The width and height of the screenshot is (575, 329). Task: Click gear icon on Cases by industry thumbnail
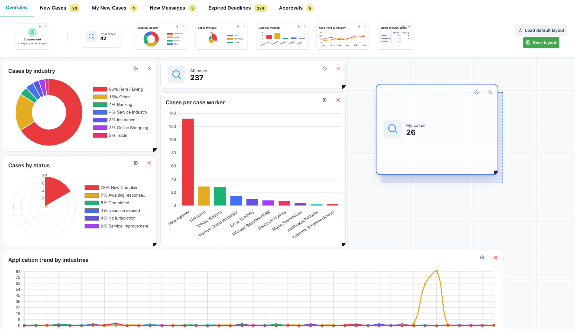pos(177,26)
